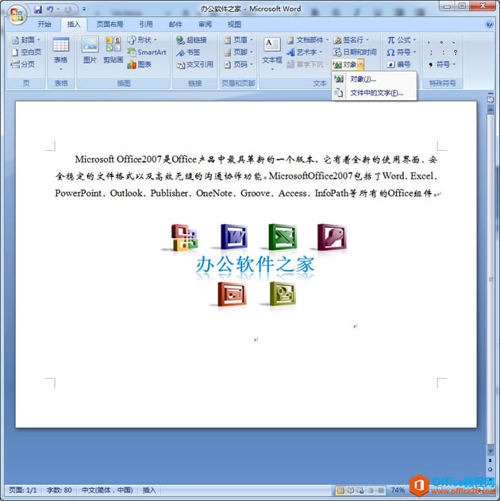Insert the hollow circle period symbol
The image size is (500, 501).
tap(441, 41)
